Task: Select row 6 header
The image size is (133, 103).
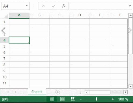Action: click(4, 53)
